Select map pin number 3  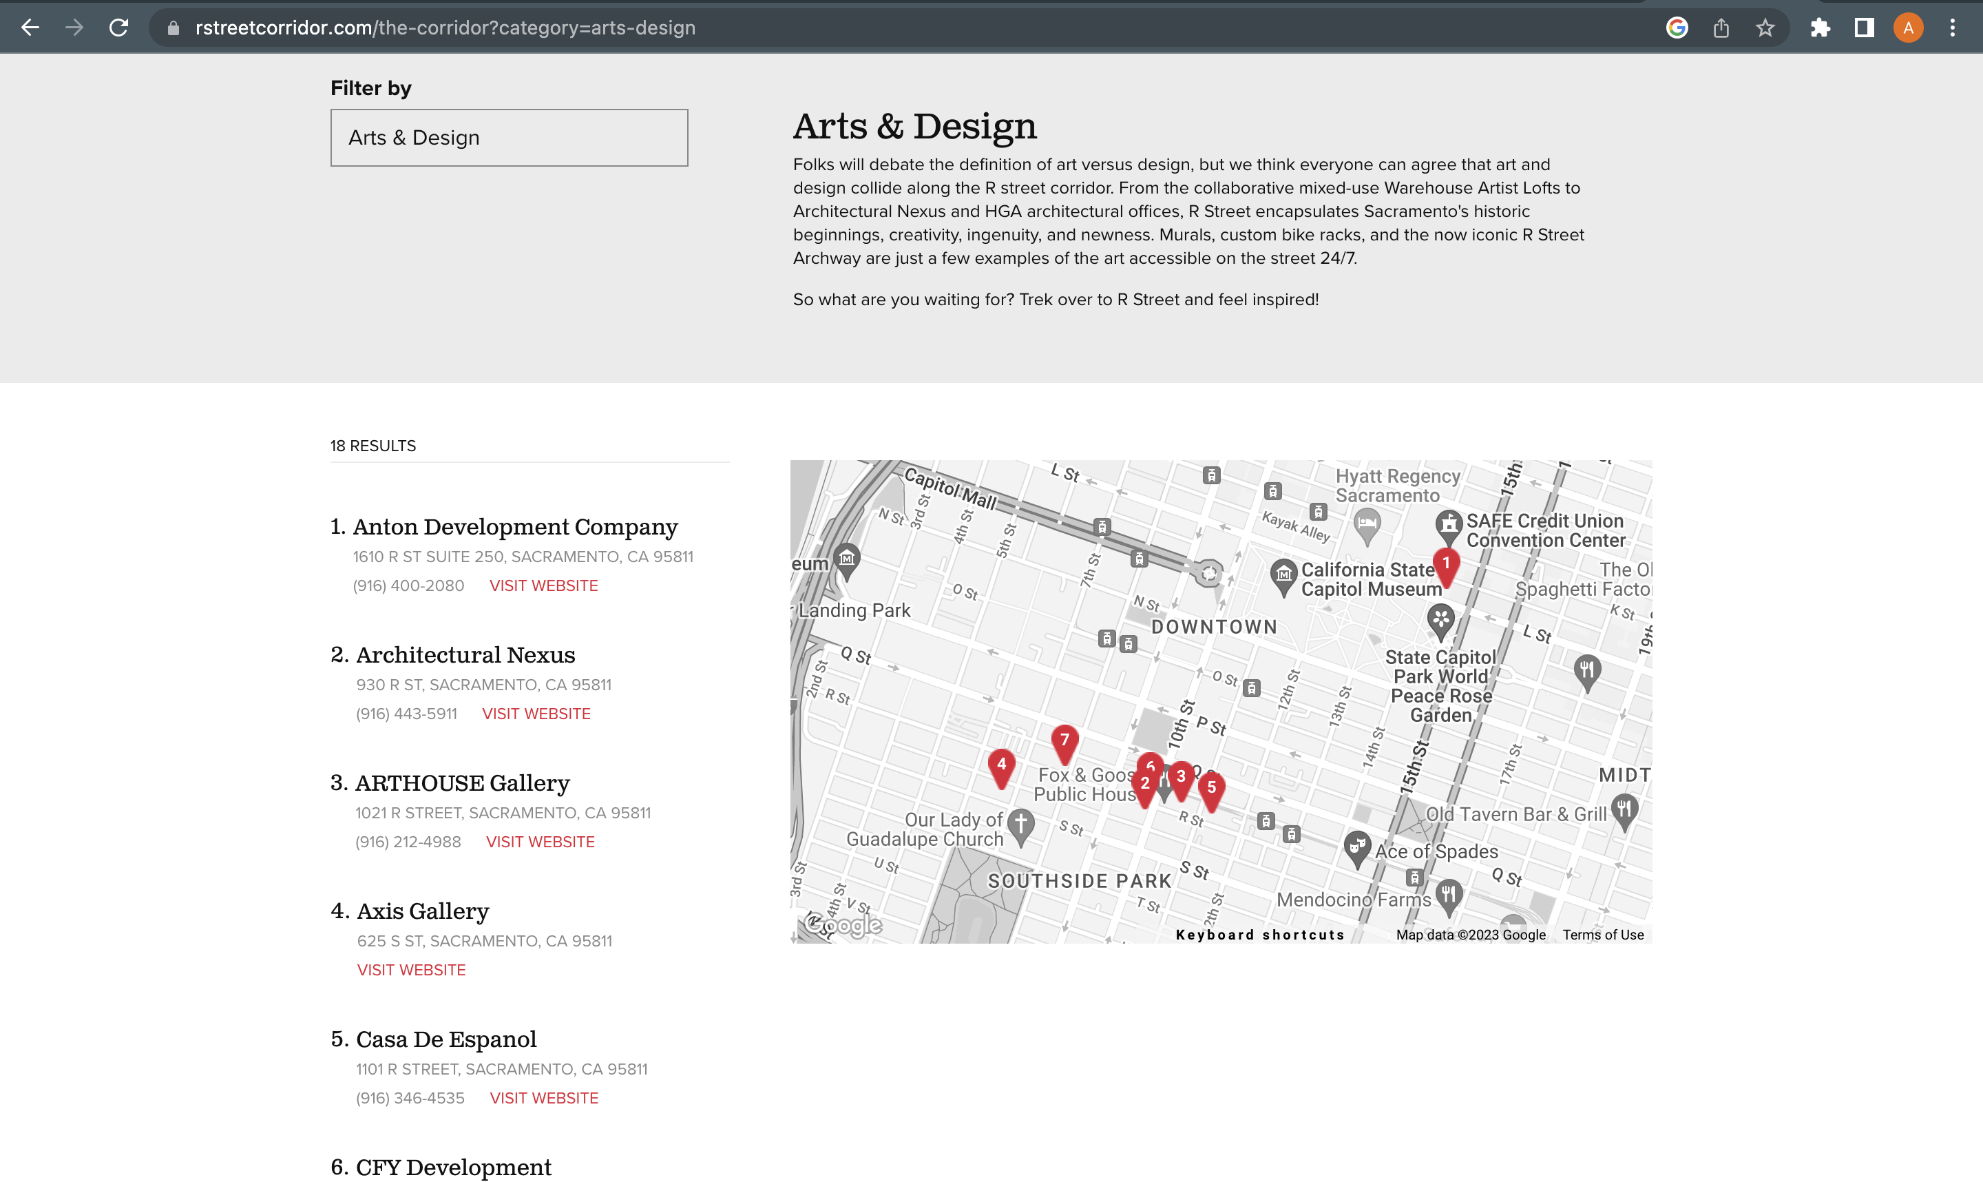(1182, 780)
